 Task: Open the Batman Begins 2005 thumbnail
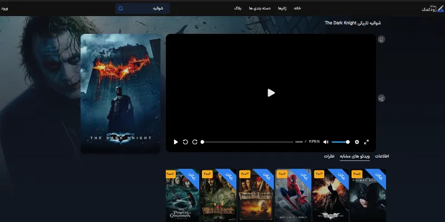point(368,195)
